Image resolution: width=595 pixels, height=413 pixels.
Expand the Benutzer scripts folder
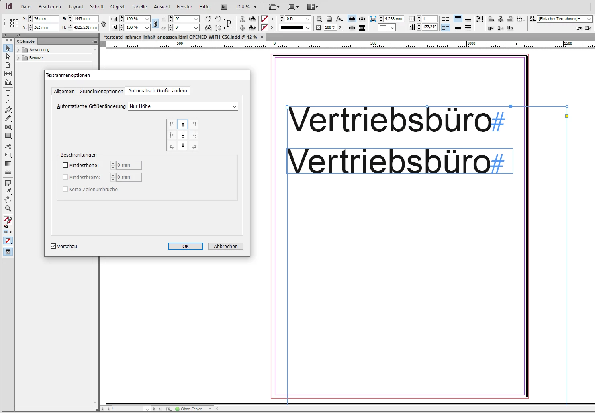(18, 58)
